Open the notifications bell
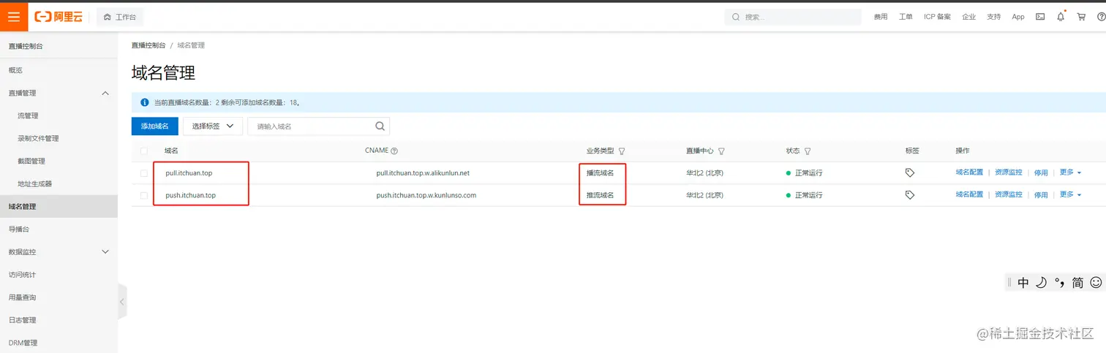The image size is (1106, 353). [x=1061, y=17]
